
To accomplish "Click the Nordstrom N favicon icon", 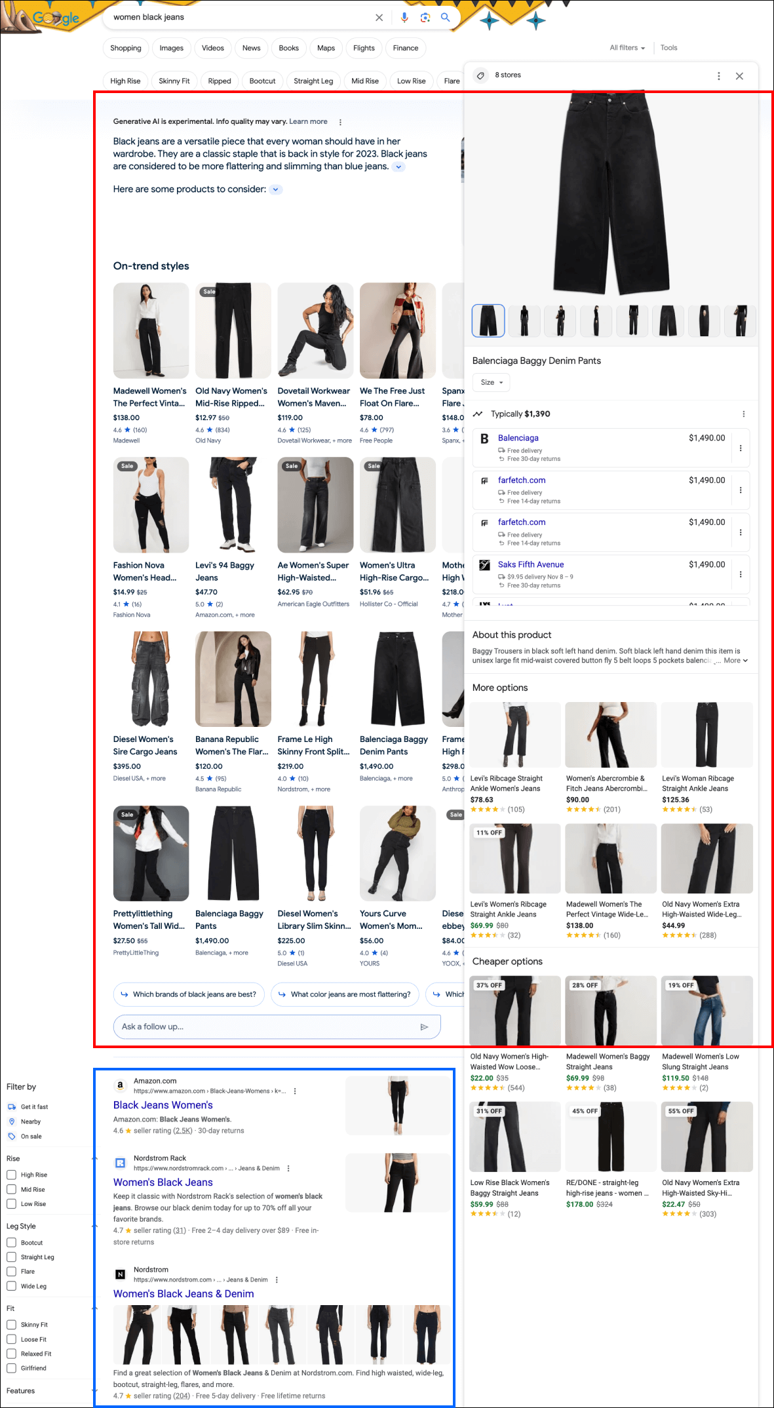I will pyautogui.click(x=120, y=1274).
